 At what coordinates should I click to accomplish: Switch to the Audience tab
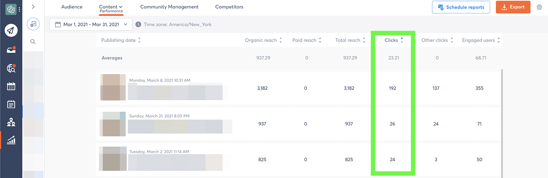[x=72, y=7]
